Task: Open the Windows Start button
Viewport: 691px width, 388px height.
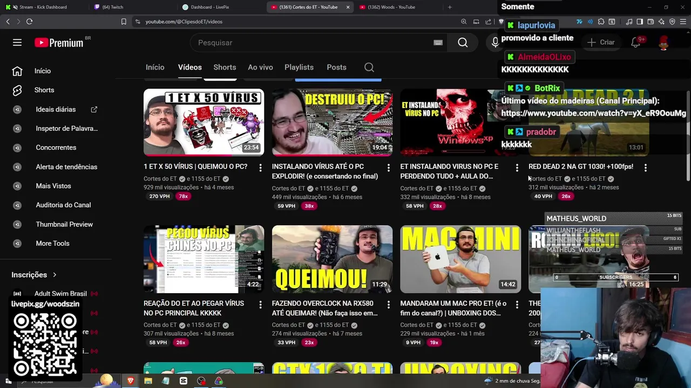Action: 8,381
